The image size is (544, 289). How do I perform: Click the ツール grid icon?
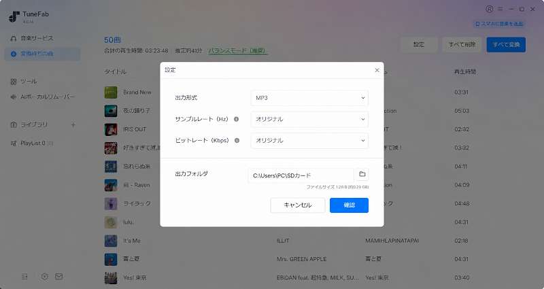click(14, 82)
